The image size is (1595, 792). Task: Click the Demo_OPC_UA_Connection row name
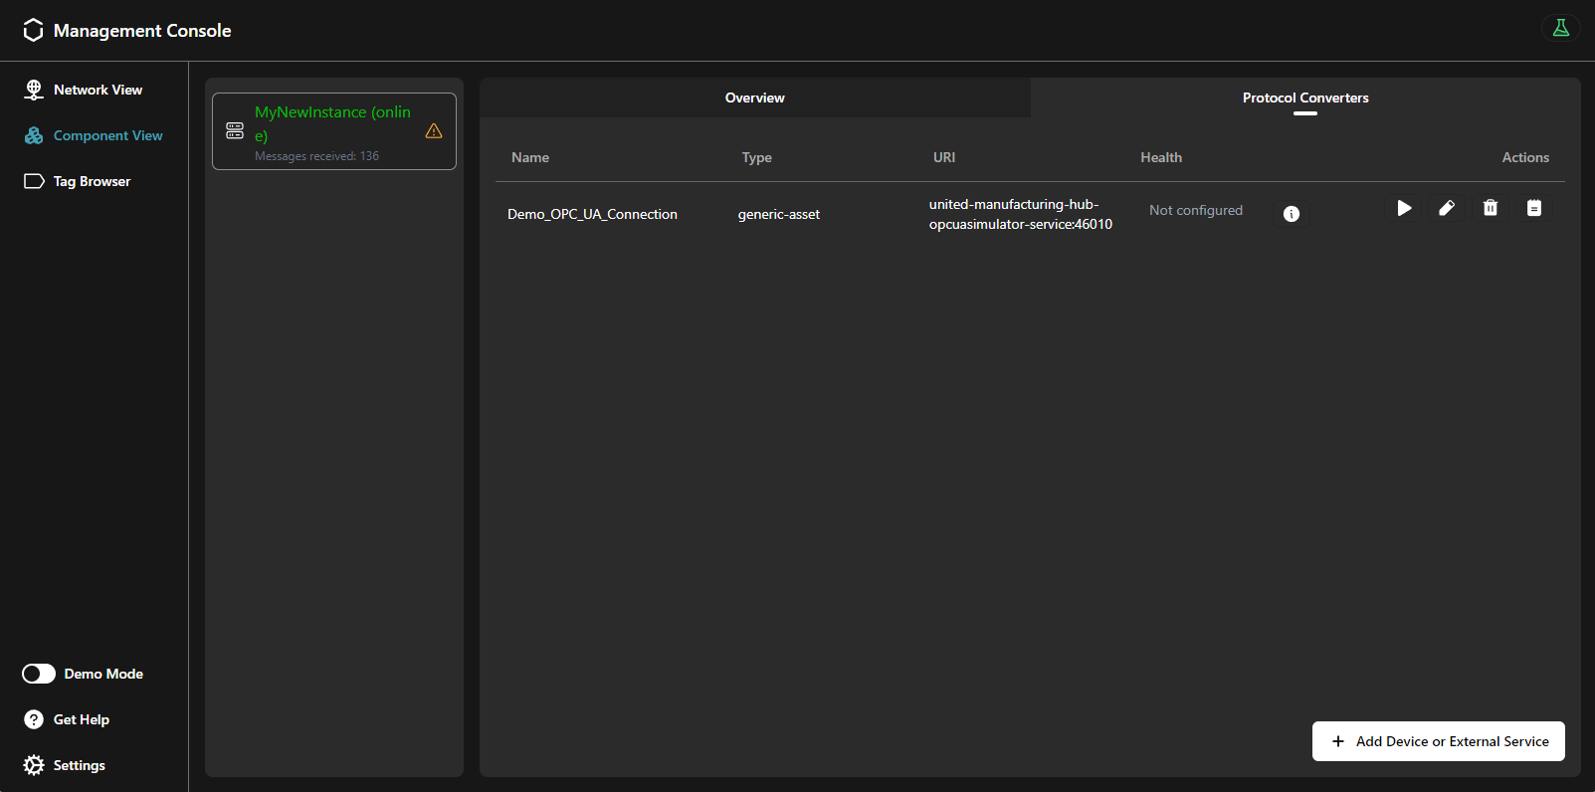(592, 214)
